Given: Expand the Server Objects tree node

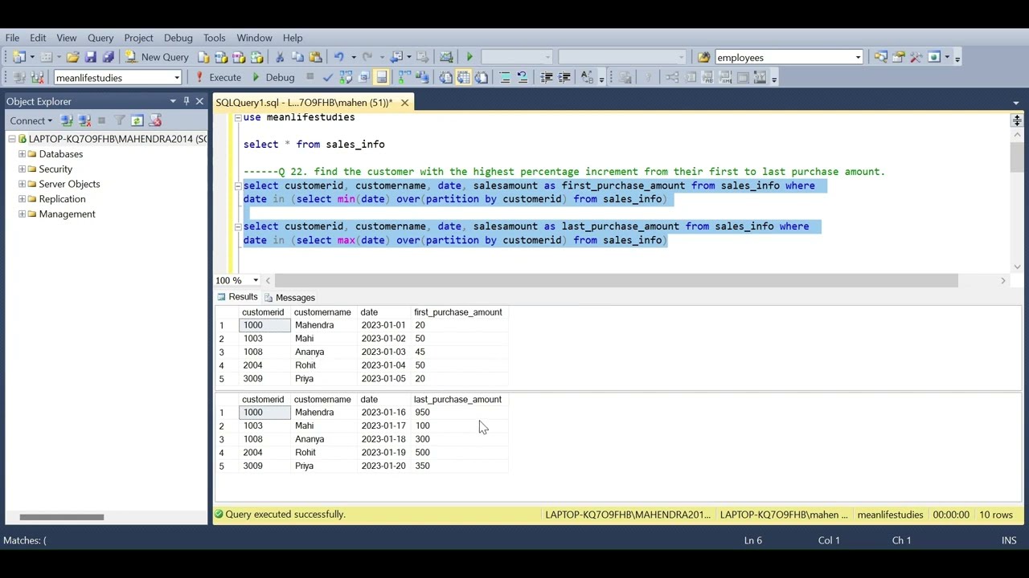Looking at the screenshot, I should tap(22, 184).
